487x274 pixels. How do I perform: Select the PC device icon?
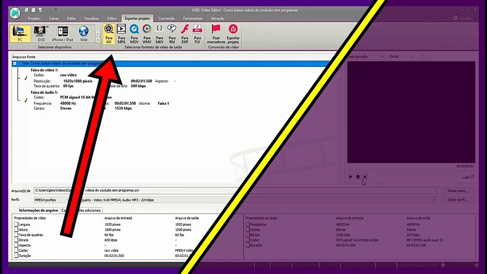click(x=20, y=33)
